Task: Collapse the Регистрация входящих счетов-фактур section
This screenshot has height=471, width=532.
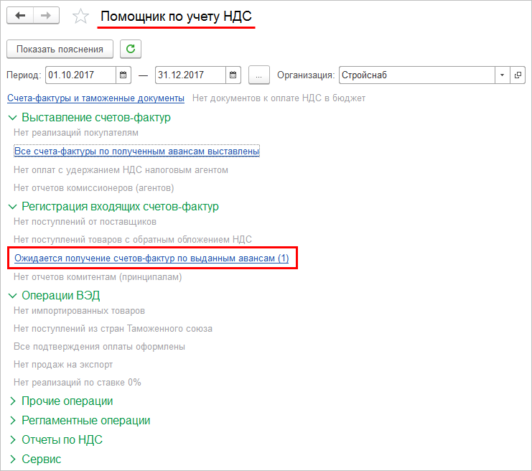Action: [12, 207]
